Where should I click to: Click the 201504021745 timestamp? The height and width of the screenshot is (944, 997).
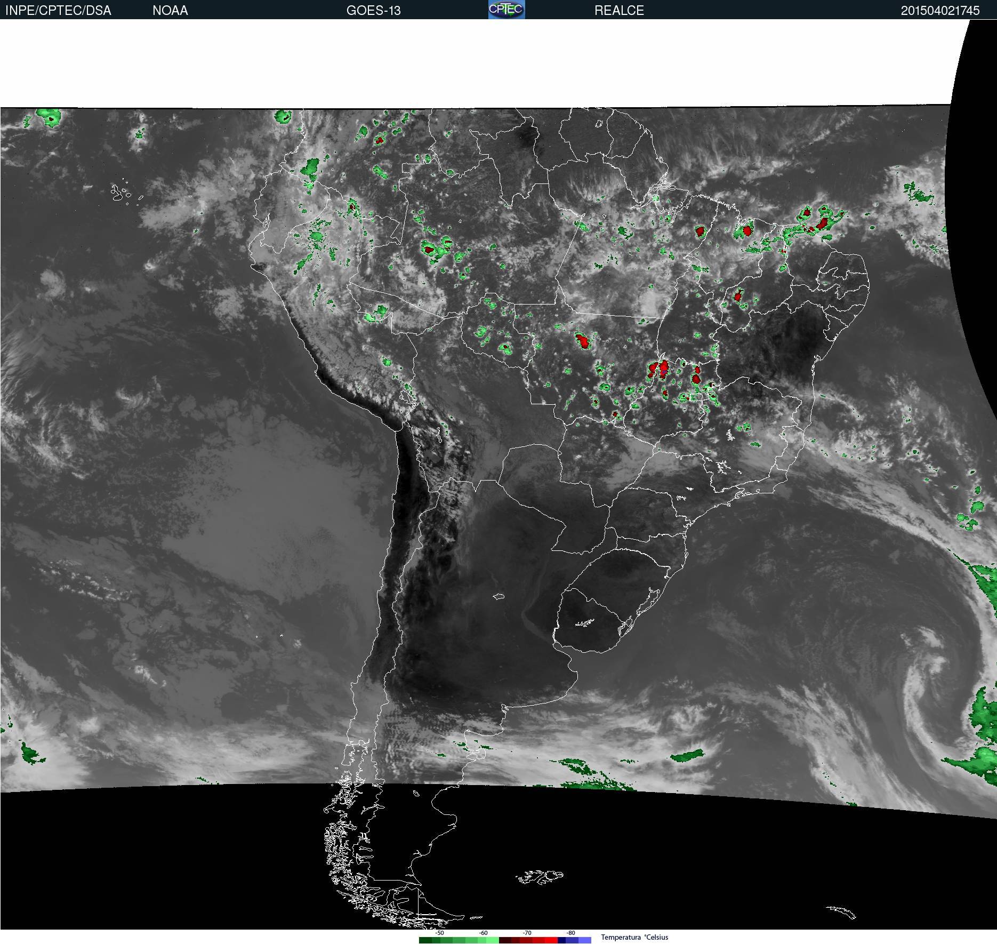940,11
